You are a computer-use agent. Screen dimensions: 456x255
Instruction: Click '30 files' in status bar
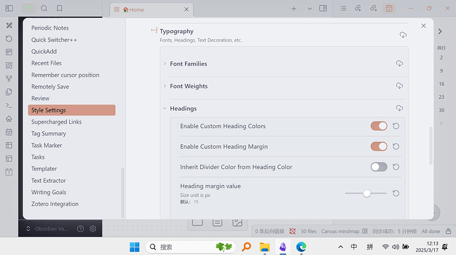(308, 231)
